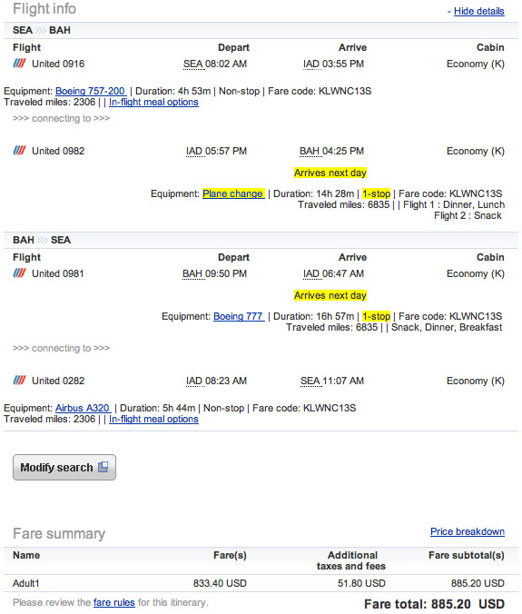Collapse flight info with Hide details
Viewport: 522px width, 614px height.
pyautogui.click(x=479, y=11)
